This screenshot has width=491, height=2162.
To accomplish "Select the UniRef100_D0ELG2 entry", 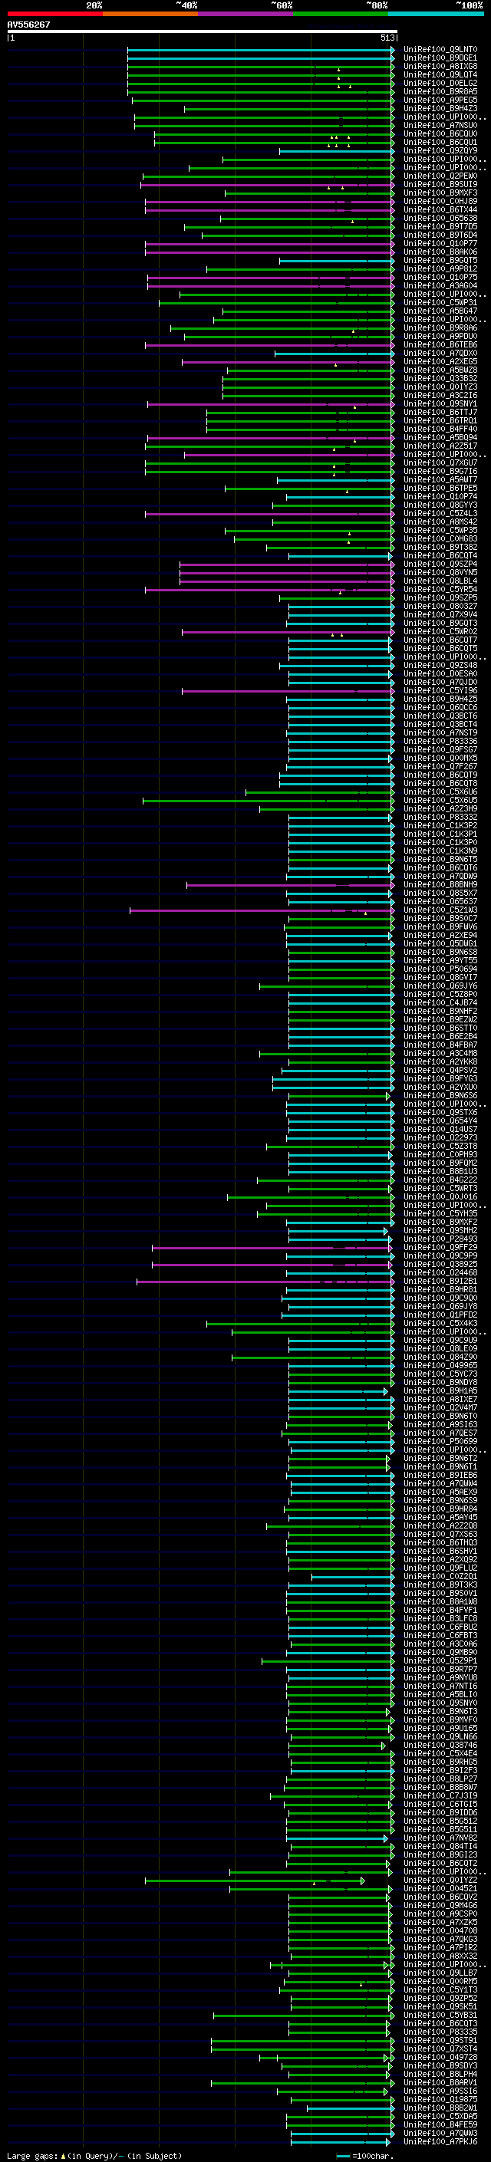I will [440, 83].
